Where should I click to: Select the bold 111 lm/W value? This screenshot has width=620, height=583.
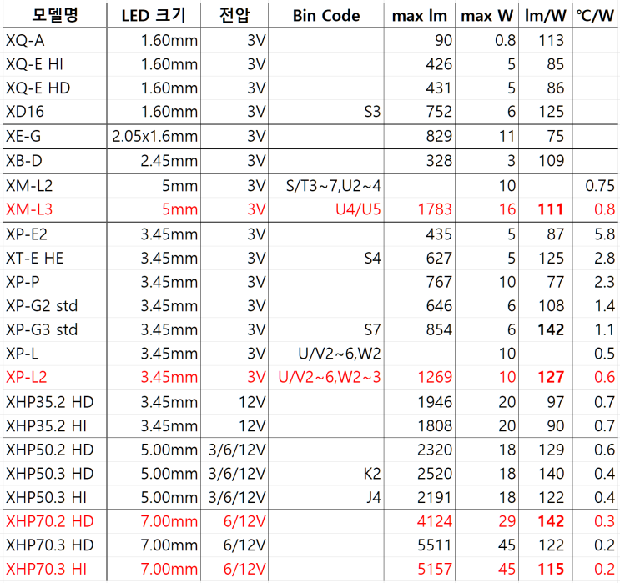coord(551,209)
